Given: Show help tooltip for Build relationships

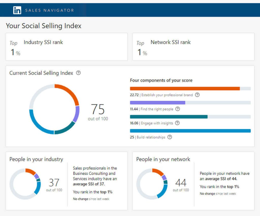Looking at the screenshot, I should tap(170, 137).
